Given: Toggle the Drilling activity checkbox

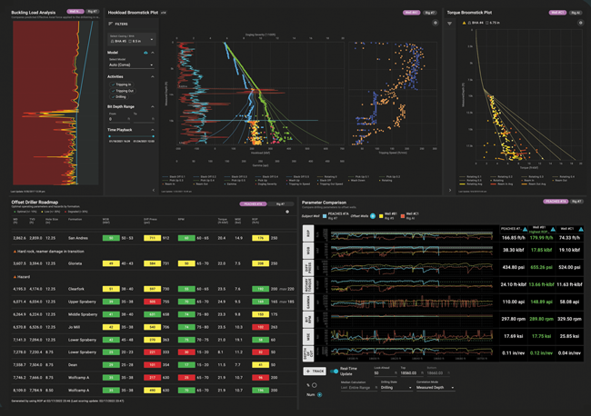Looking at the screenshot, I should [111, 96].
